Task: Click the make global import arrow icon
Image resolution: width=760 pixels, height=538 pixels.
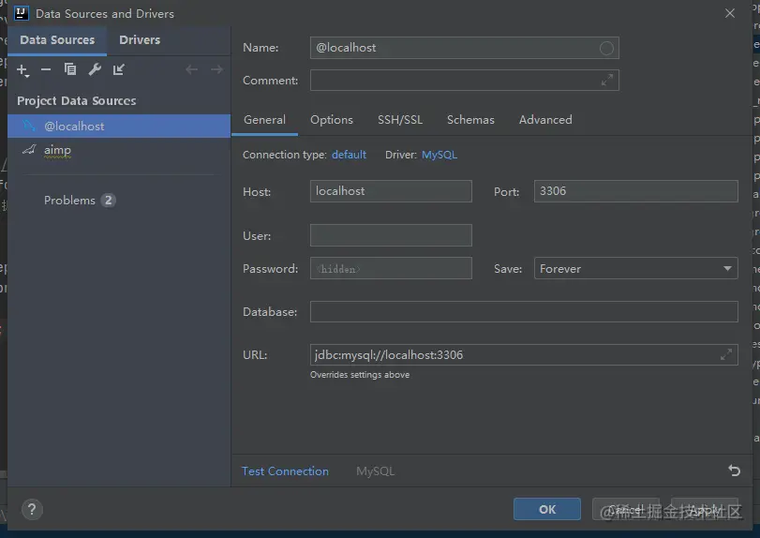Action: coord(119,69)
